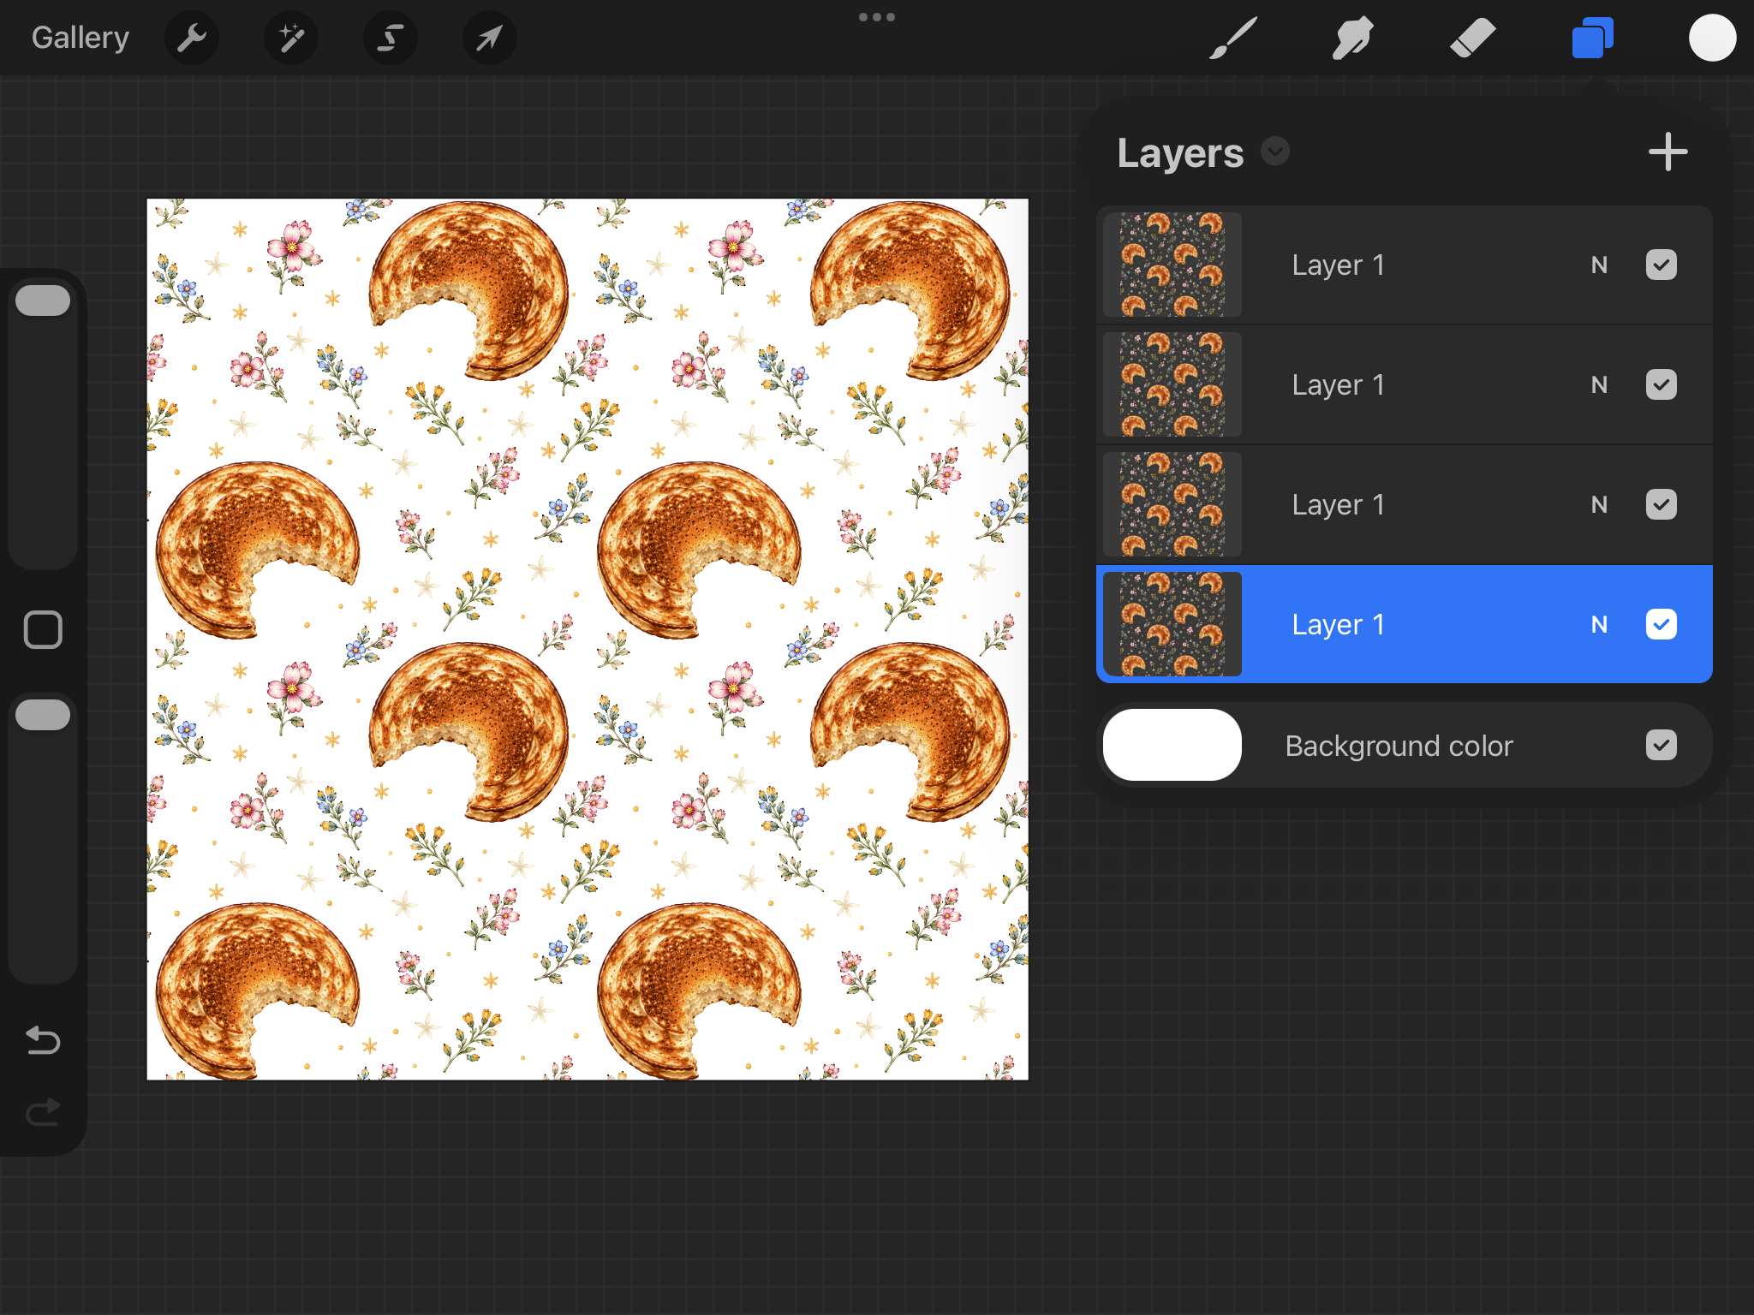This screenshot has height=1315, width=1754.
Task: Tap the Layers panel title
Action: click(x=1180, y=153)
